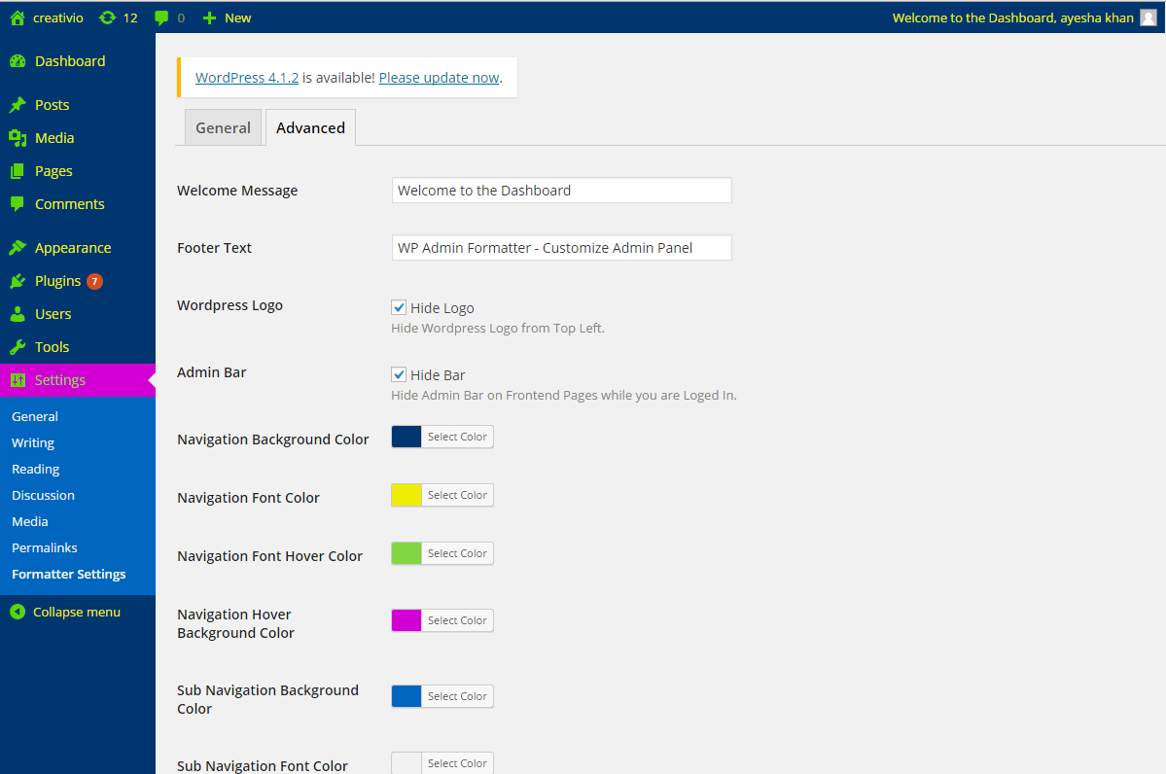Click the Welcome Message input field
Screen dimensions: 1166x774
[x=561, y=191]
